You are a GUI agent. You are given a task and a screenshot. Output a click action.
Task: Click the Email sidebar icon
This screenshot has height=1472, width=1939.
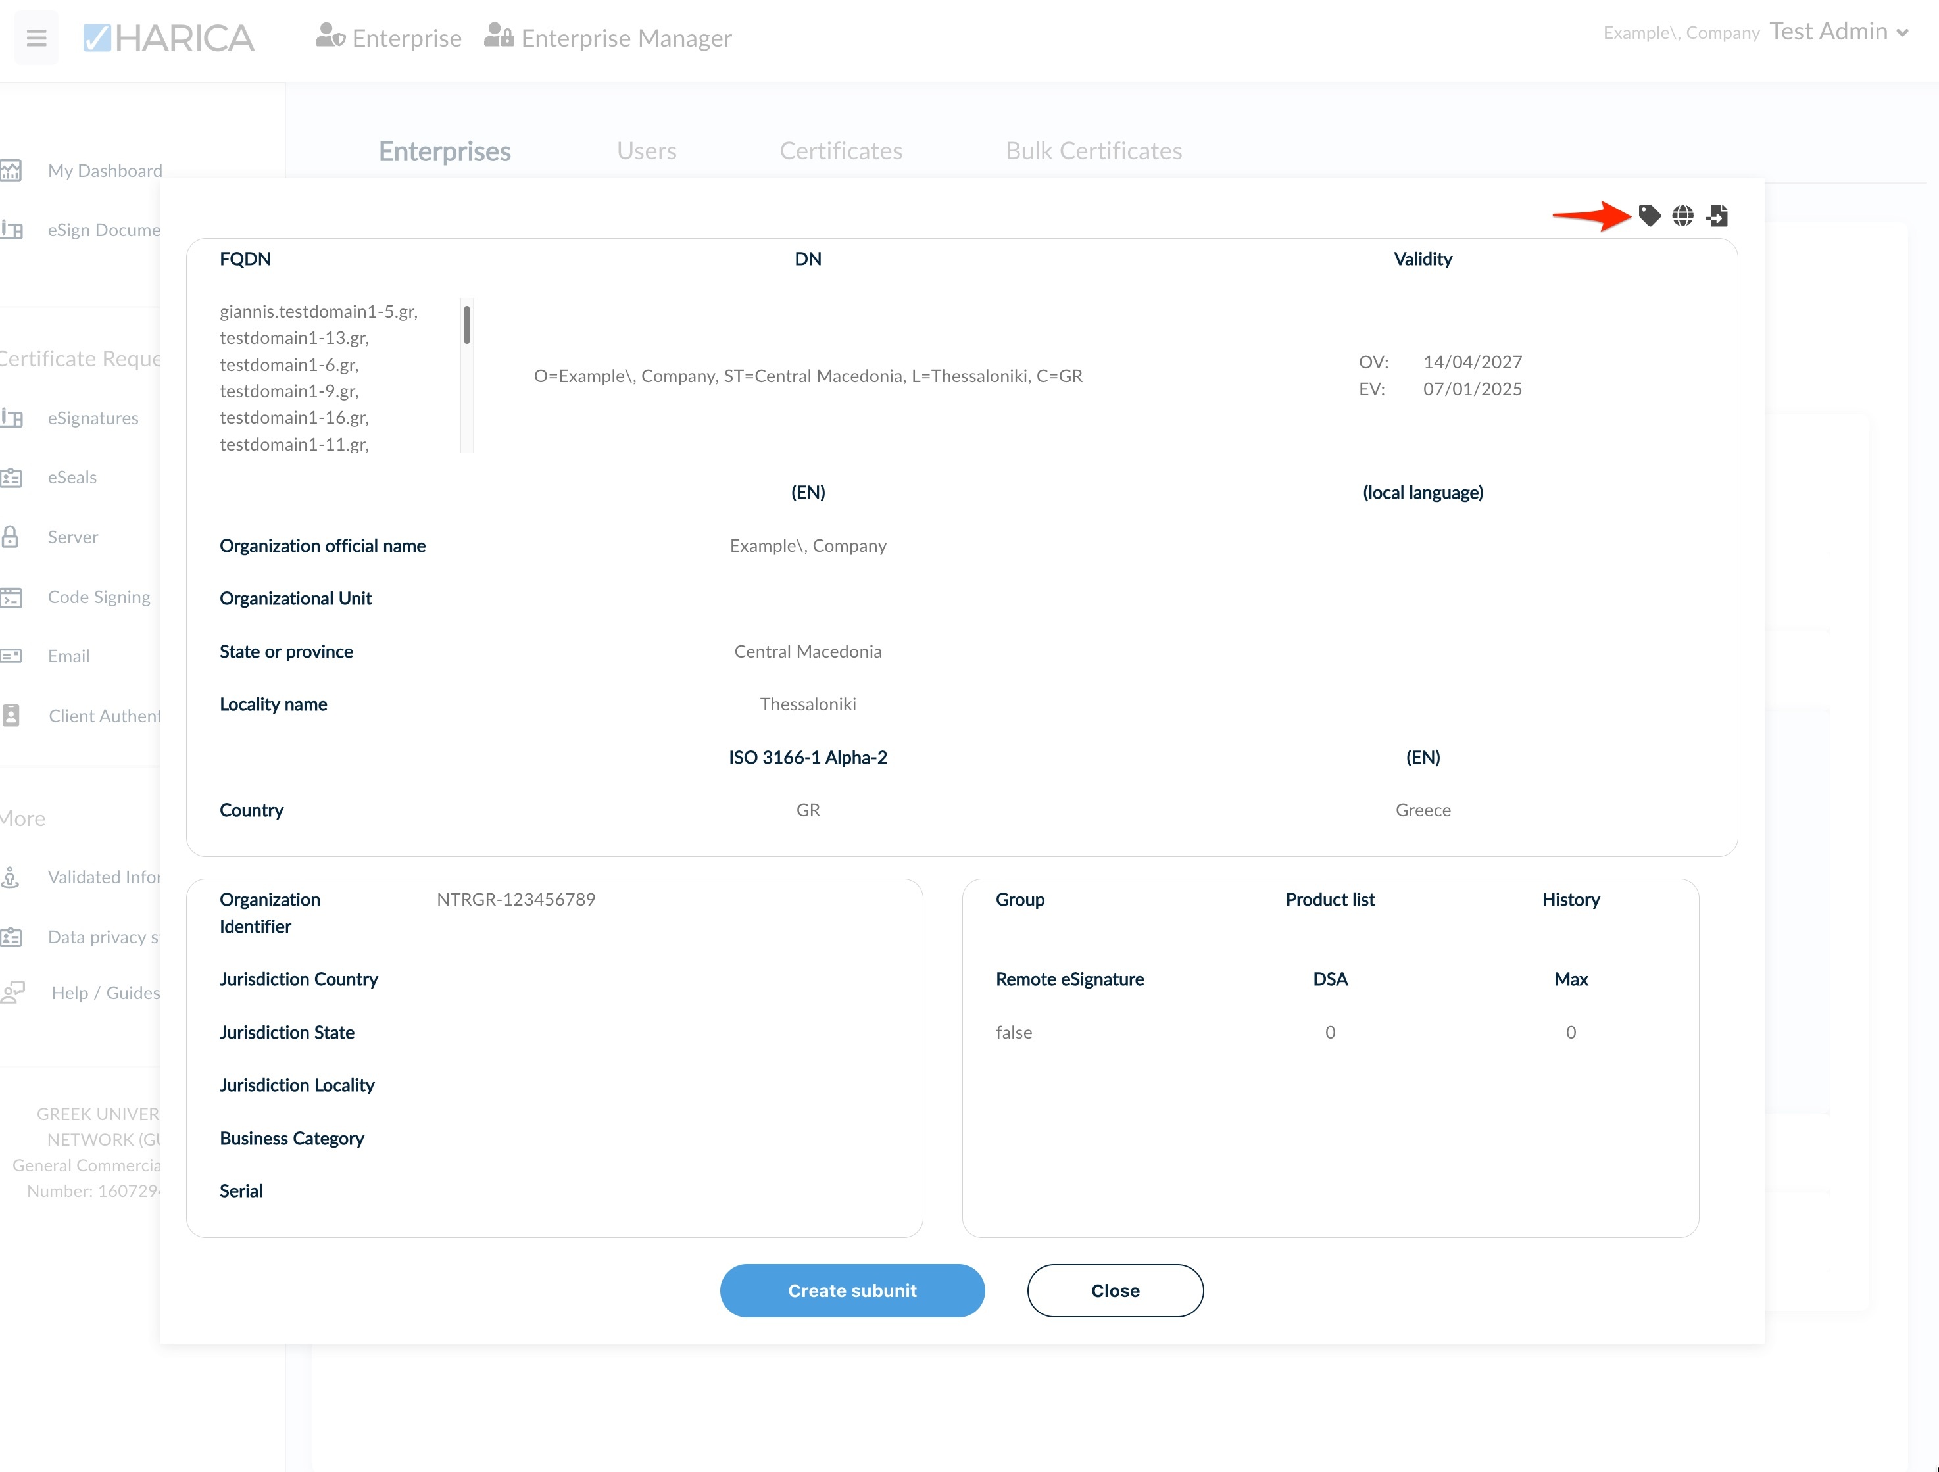tap(11, 656)
